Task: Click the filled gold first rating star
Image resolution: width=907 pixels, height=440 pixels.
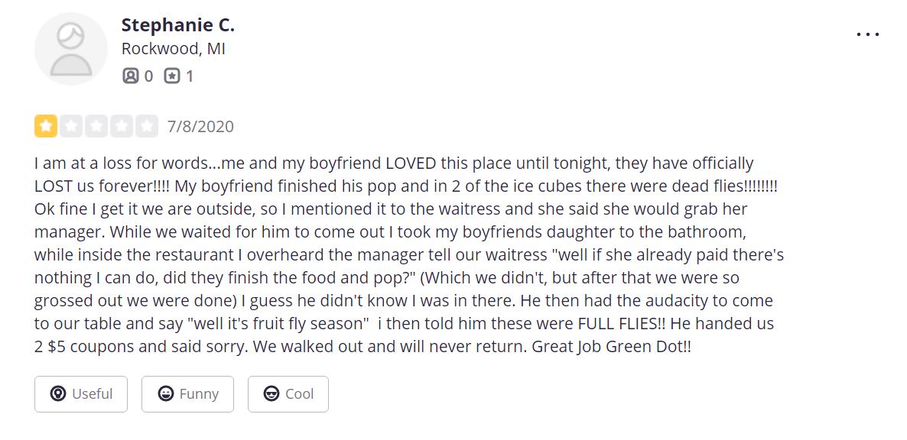Action: pos(46,126)
